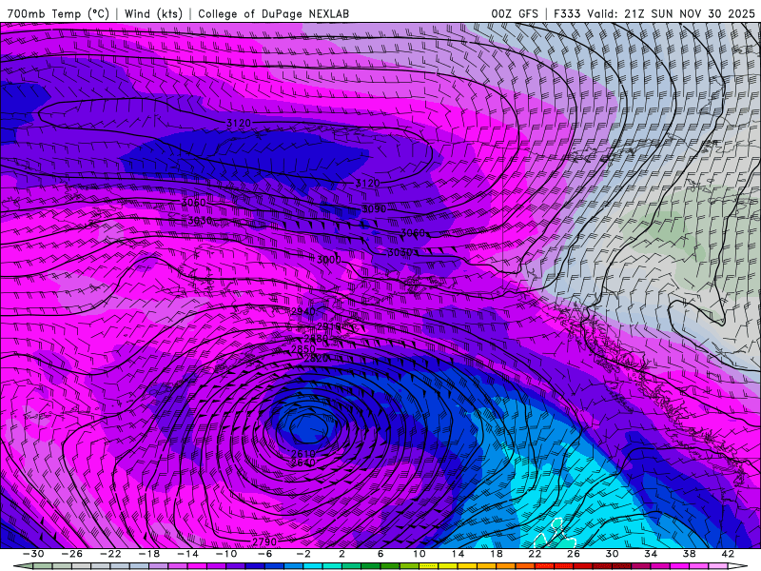The height and width of the screenshot is (571, 761).
Task: Click the positive 10 value on the temperature scale
Action: [420, 554]
